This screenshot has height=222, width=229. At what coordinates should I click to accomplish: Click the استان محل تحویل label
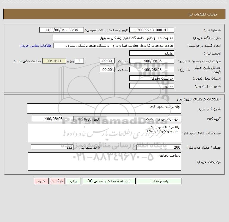(x=207, y=78)
